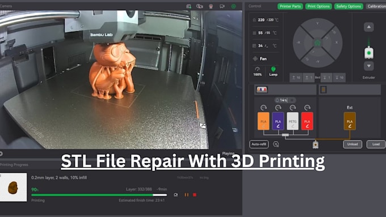Screen dimensions: 386x217
Task: Stop the print with the red square
Action: [x=195, y=195]
